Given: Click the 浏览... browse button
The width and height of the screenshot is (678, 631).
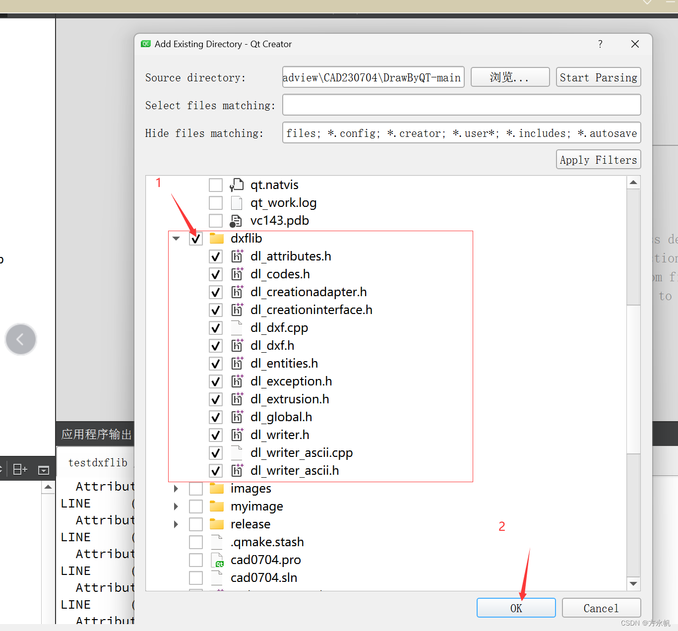Looking at the screenshot, I should (x=510, y=77).
